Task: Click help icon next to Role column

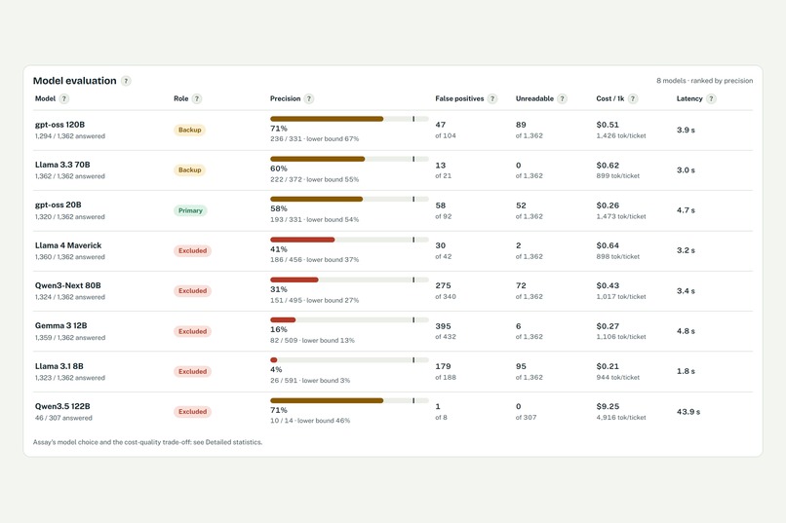Action: tap(197, 98)
